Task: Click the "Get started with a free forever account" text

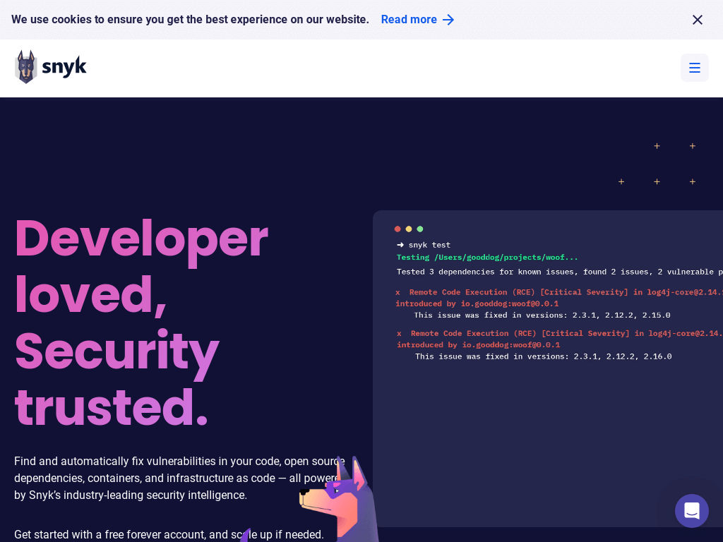Action: (169, 535)
